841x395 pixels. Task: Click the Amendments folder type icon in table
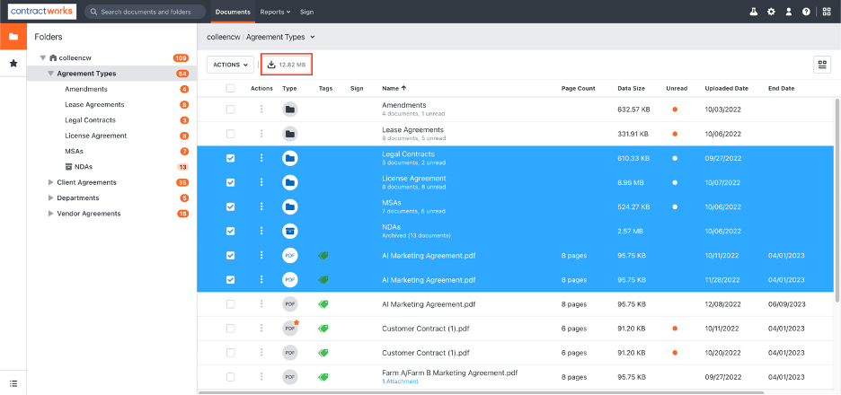pyautogui.click(x=290, y=110)
